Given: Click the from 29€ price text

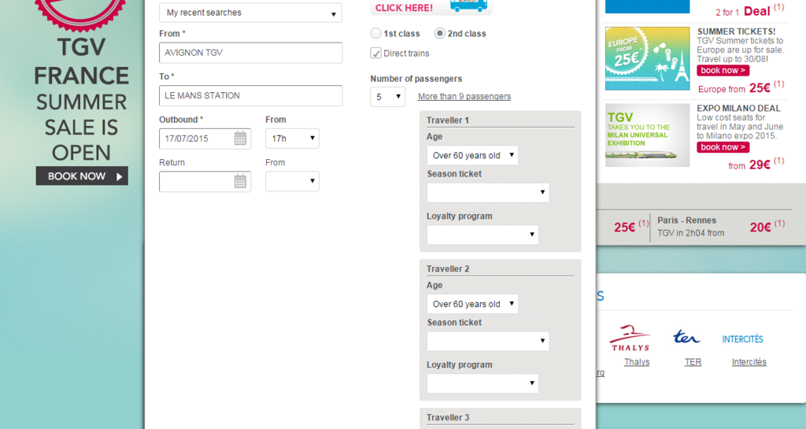Looking at the screenshot, I should coord(756,165).
